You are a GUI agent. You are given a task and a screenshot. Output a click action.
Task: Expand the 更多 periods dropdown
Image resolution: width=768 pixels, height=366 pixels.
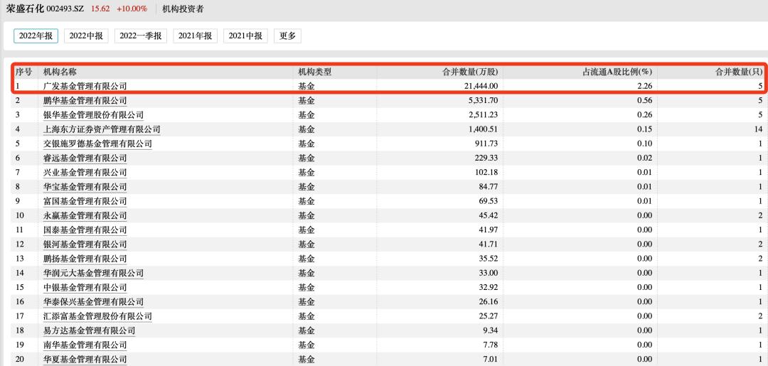coord(287,36)
